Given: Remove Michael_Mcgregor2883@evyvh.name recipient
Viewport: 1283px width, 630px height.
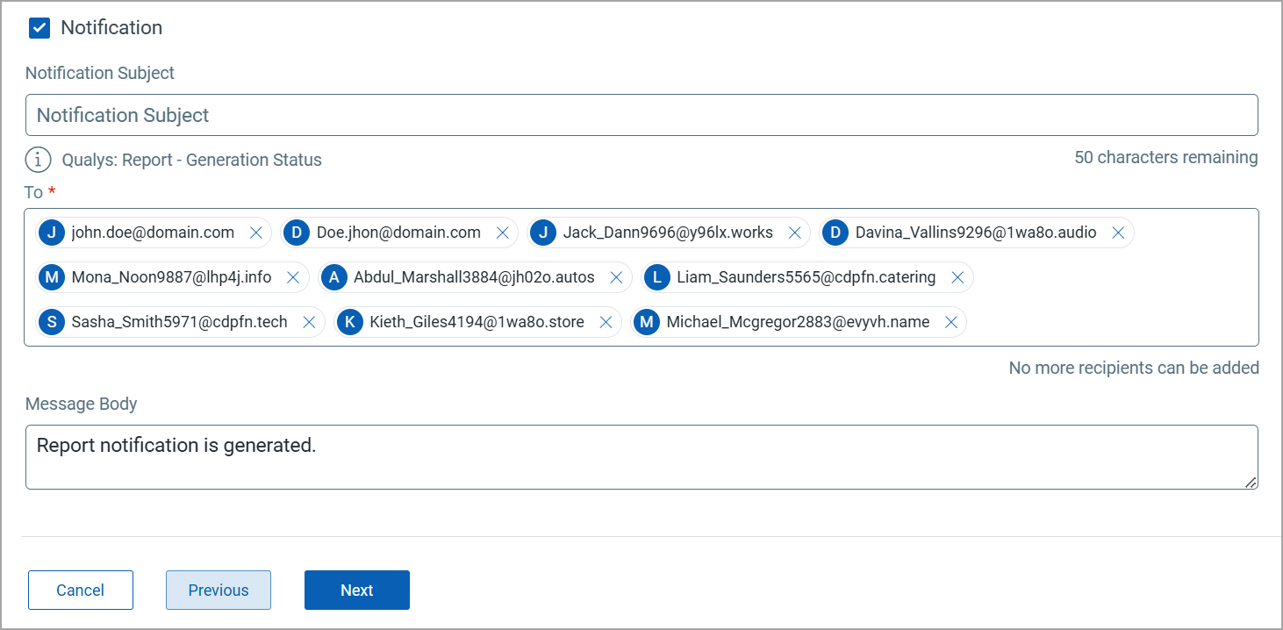Looking at the screenshot, I should (950, 322).
